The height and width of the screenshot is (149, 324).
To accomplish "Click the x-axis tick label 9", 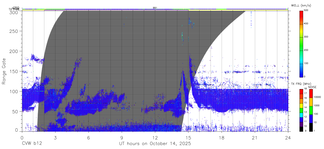I will tap(122, 137).
